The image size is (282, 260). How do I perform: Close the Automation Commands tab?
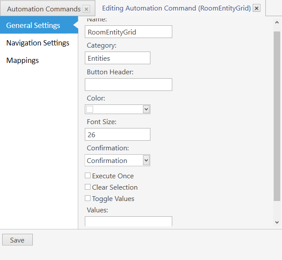tap(86, 9)
